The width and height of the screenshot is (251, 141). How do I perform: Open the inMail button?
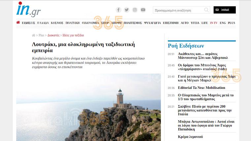(225, 10)
